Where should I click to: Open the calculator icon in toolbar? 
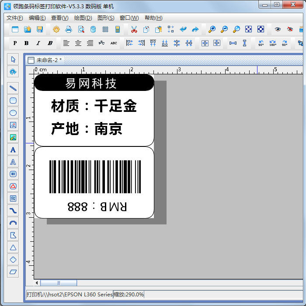pyautogui.click(x=118, y=29)
